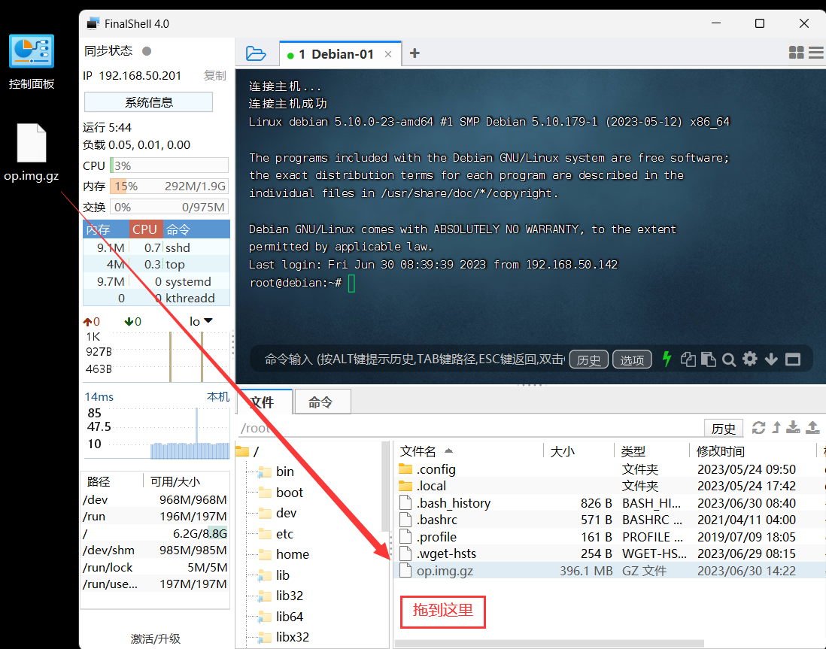Add a new session tab with plus
Viewport: 826px width, 649px height.
[x=415, y=53]
